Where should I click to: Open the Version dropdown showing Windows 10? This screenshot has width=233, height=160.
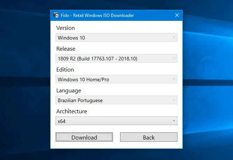116,37
